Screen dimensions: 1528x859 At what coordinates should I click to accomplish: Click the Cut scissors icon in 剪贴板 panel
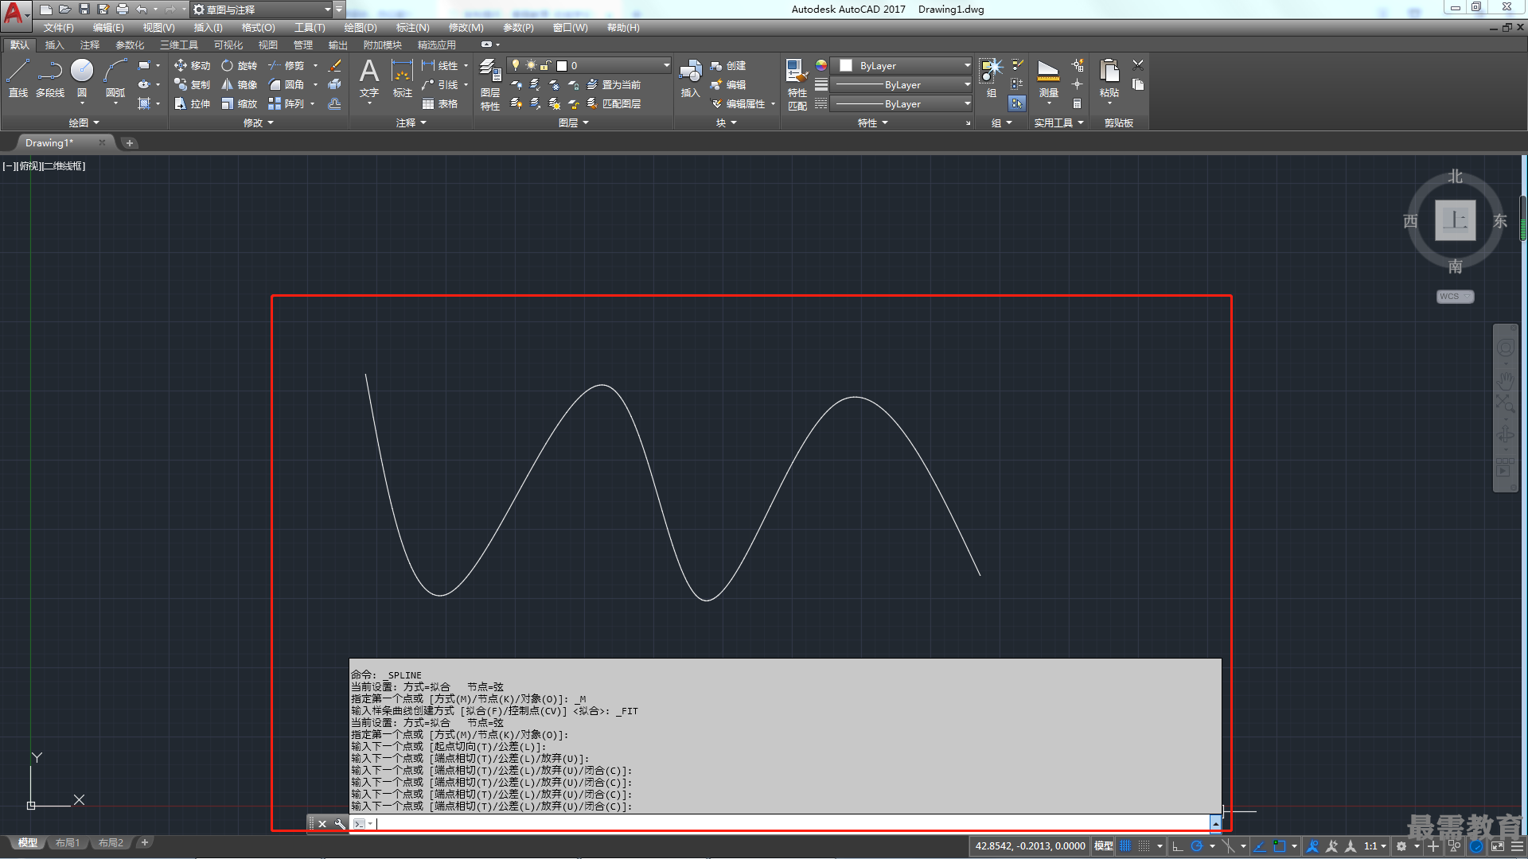(x=1138, y=65)
